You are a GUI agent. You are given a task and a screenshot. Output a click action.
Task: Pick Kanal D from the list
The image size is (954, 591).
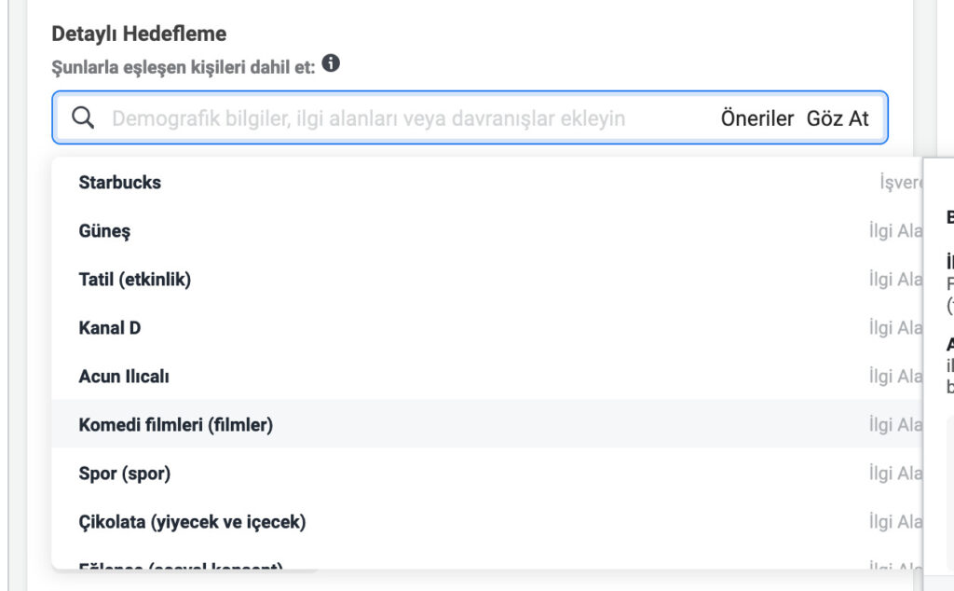[110, 328]
